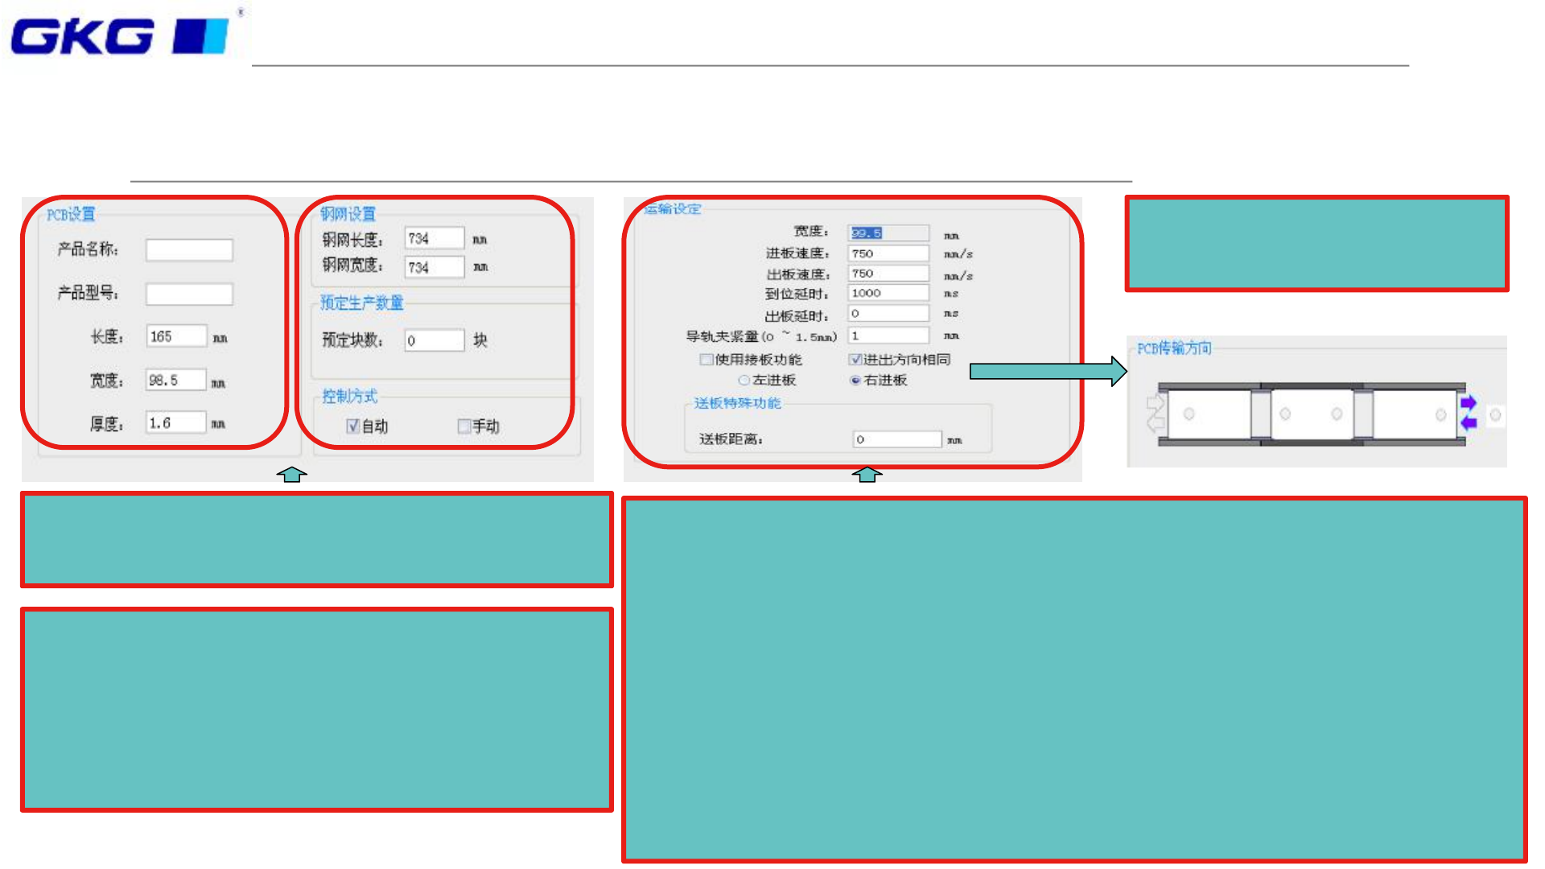The width and height of the screenshot is (1545, 869).
Task: Select the 右进板 radio button
Action: point(855,381)
